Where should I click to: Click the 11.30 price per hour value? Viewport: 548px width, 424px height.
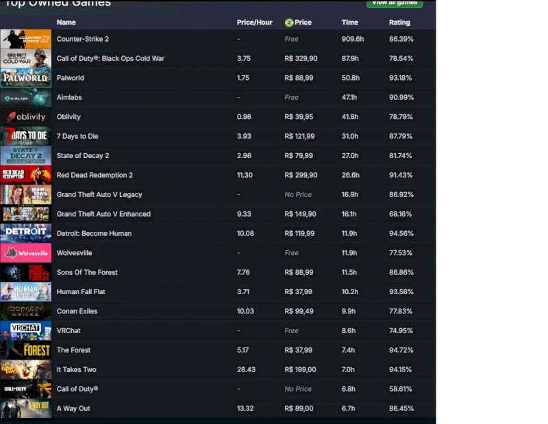pyautogui.click(x=245, y=175)
